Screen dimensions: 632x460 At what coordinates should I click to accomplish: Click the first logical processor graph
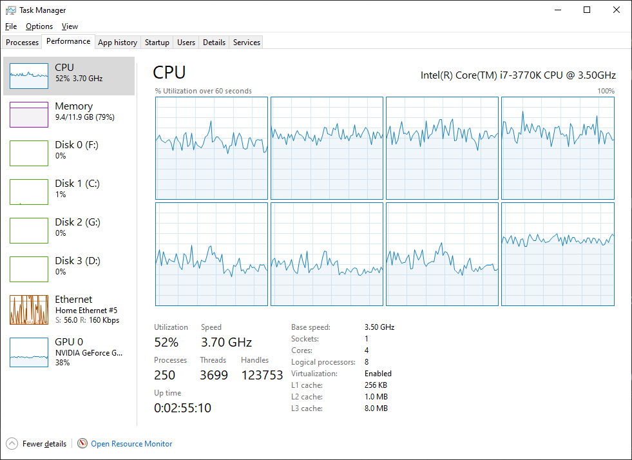click(211, 148)
